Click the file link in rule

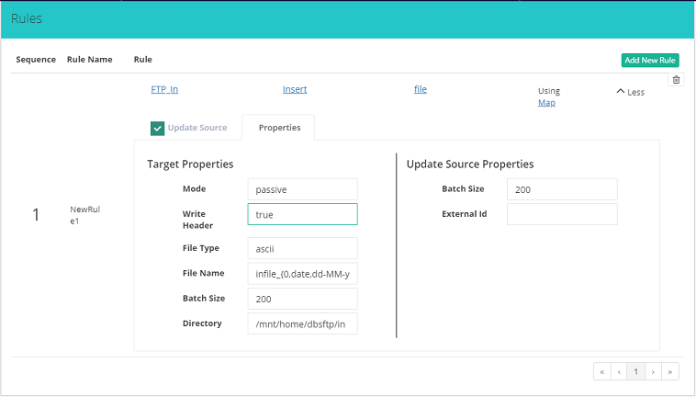tap(421, 89)
